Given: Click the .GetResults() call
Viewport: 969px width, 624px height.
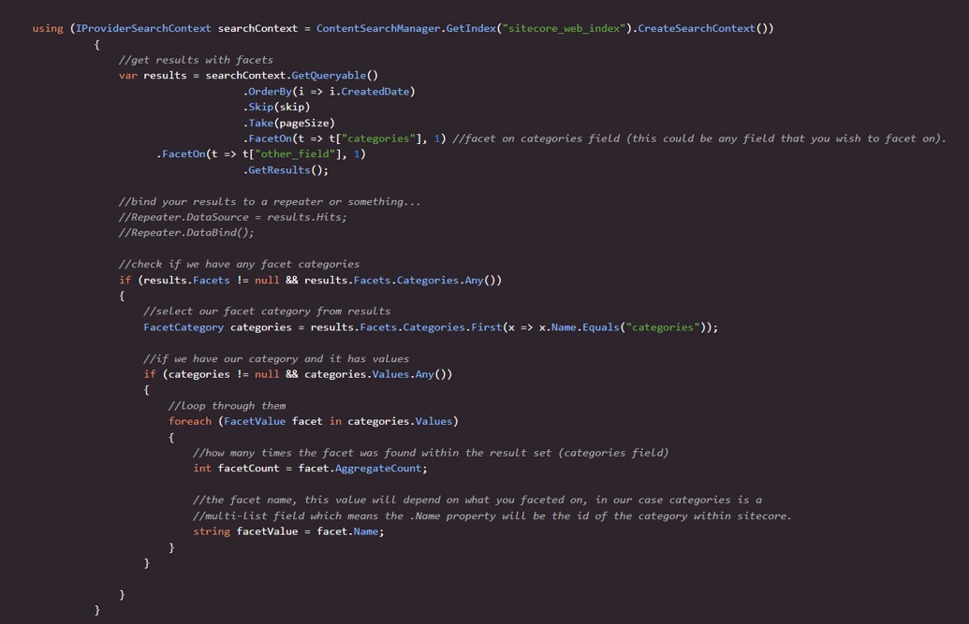Looking at the screenshot, I should point(286,170).
